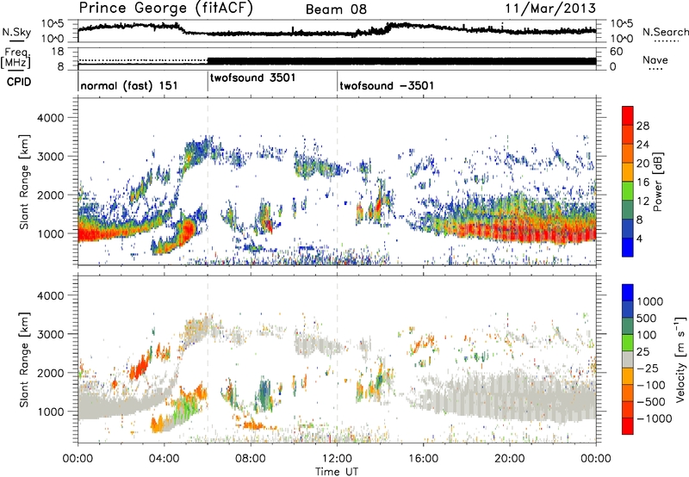This screenshot has width=689, height=477.
Task: Click the 'Power [dB]' axis label
Action: click(x=658, y=182)
